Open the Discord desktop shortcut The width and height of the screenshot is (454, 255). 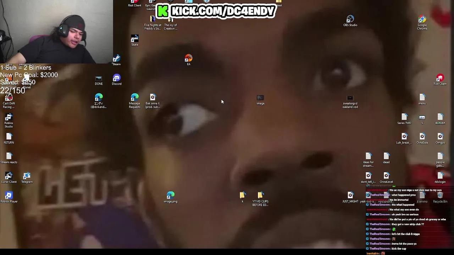[x=117, y=80]
